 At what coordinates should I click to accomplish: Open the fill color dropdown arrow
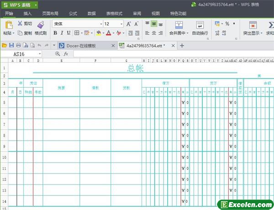point(104,33)
